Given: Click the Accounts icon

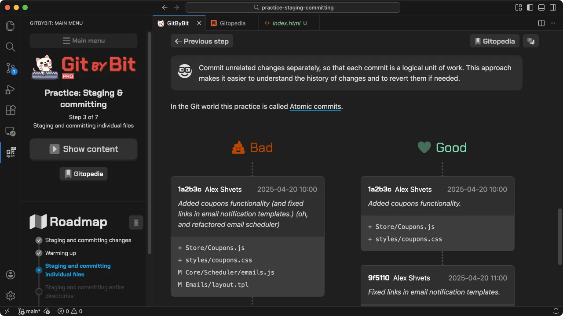Looking at the screenshot, I should [11, 275].
